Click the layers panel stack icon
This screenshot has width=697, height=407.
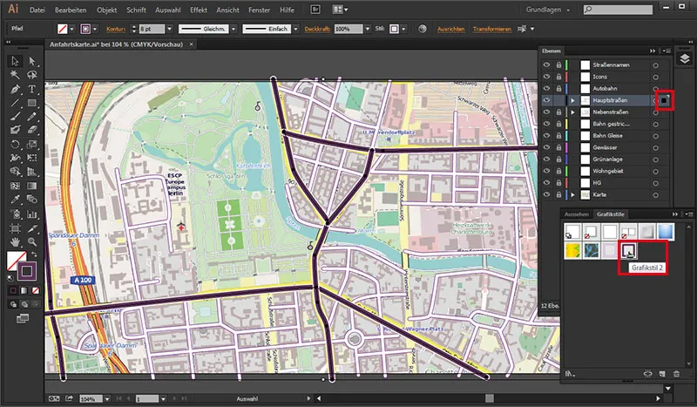point(684,58)
